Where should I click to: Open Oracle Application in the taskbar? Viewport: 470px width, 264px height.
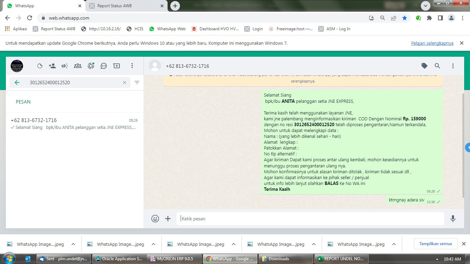coord(119,259)
